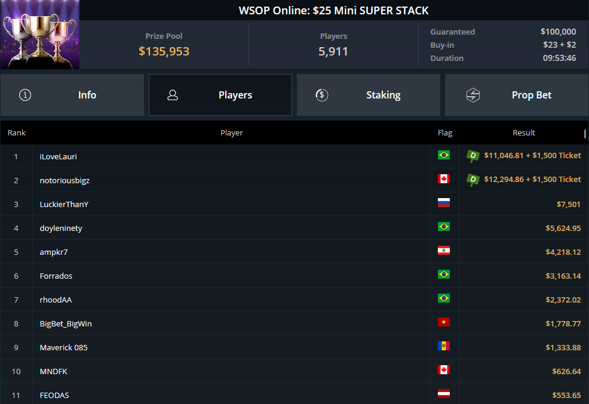This screenshot has height=404, width=589.
Task: Click the Duration label
Action: coord(447,58)
